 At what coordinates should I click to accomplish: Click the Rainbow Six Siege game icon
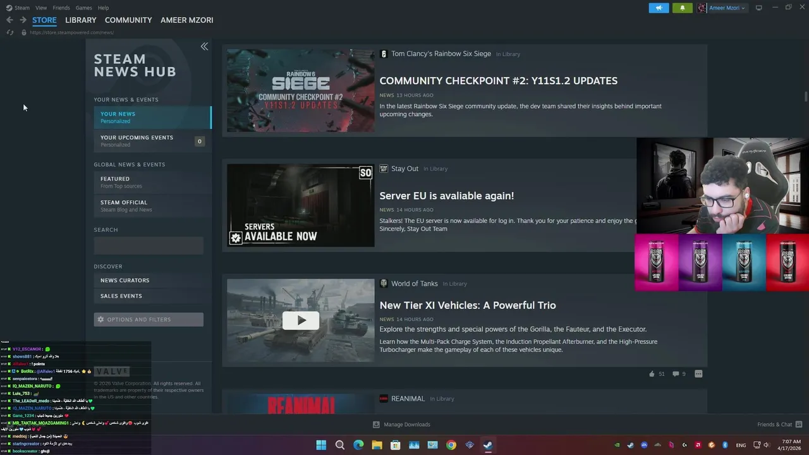click(383, 54)
